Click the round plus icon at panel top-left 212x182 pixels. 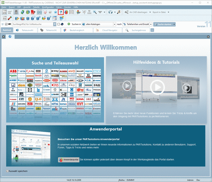(3, 37)
